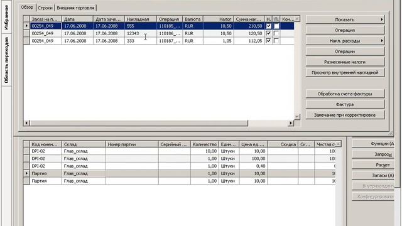Click the upper grid's horizontal scrollbar thumb

[x=139, y=123]
